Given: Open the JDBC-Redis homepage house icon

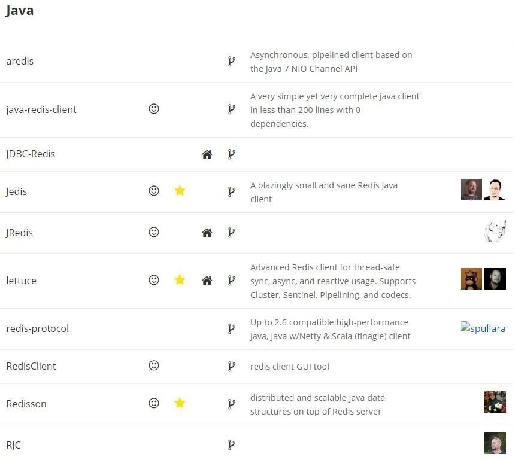Looking at the screenshot, I should [207, 154].
